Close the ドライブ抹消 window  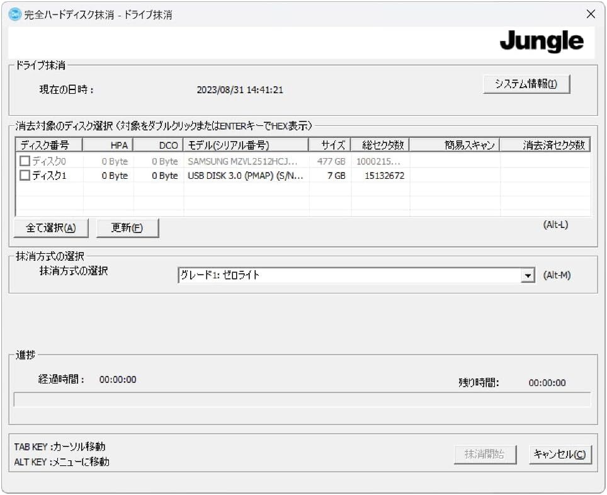pos(590,14)
